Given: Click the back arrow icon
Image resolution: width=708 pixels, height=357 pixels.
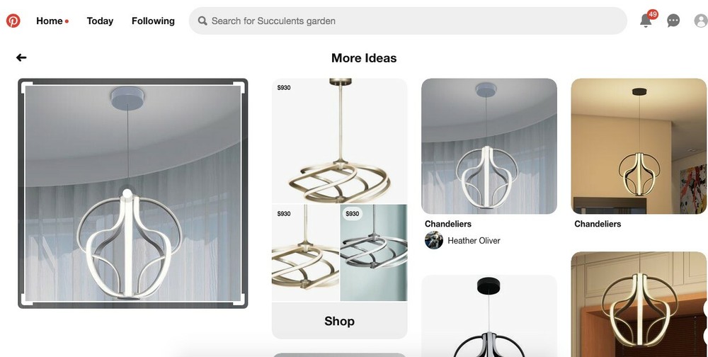Looking at the screenshot, I should coord(21,57).
